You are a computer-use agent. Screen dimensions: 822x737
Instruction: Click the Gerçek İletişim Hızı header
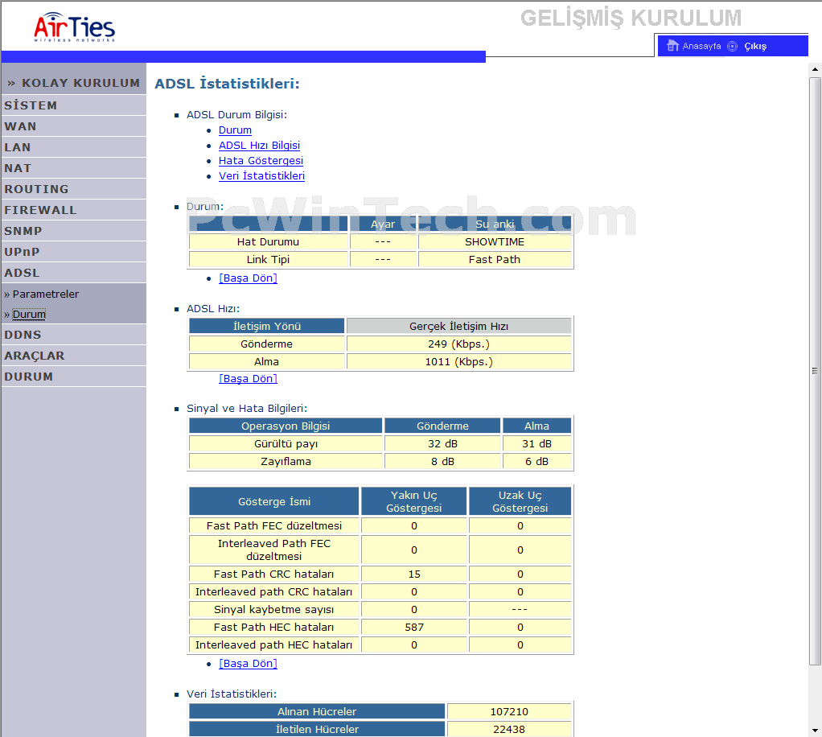[458, 327]
